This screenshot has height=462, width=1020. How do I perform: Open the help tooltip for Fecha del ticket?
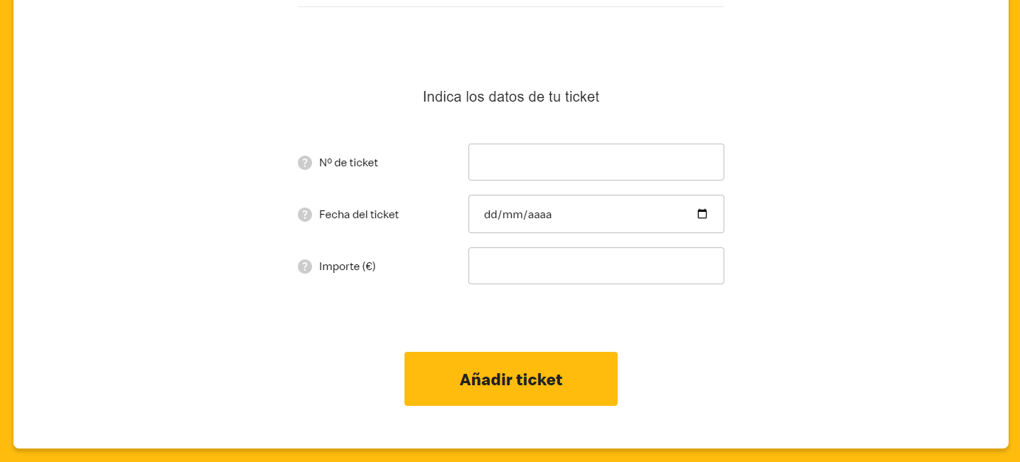(x=305, y=215)
